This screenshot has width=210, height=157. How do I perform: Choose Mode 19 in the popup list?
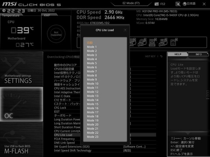click(x=93, y=120)
